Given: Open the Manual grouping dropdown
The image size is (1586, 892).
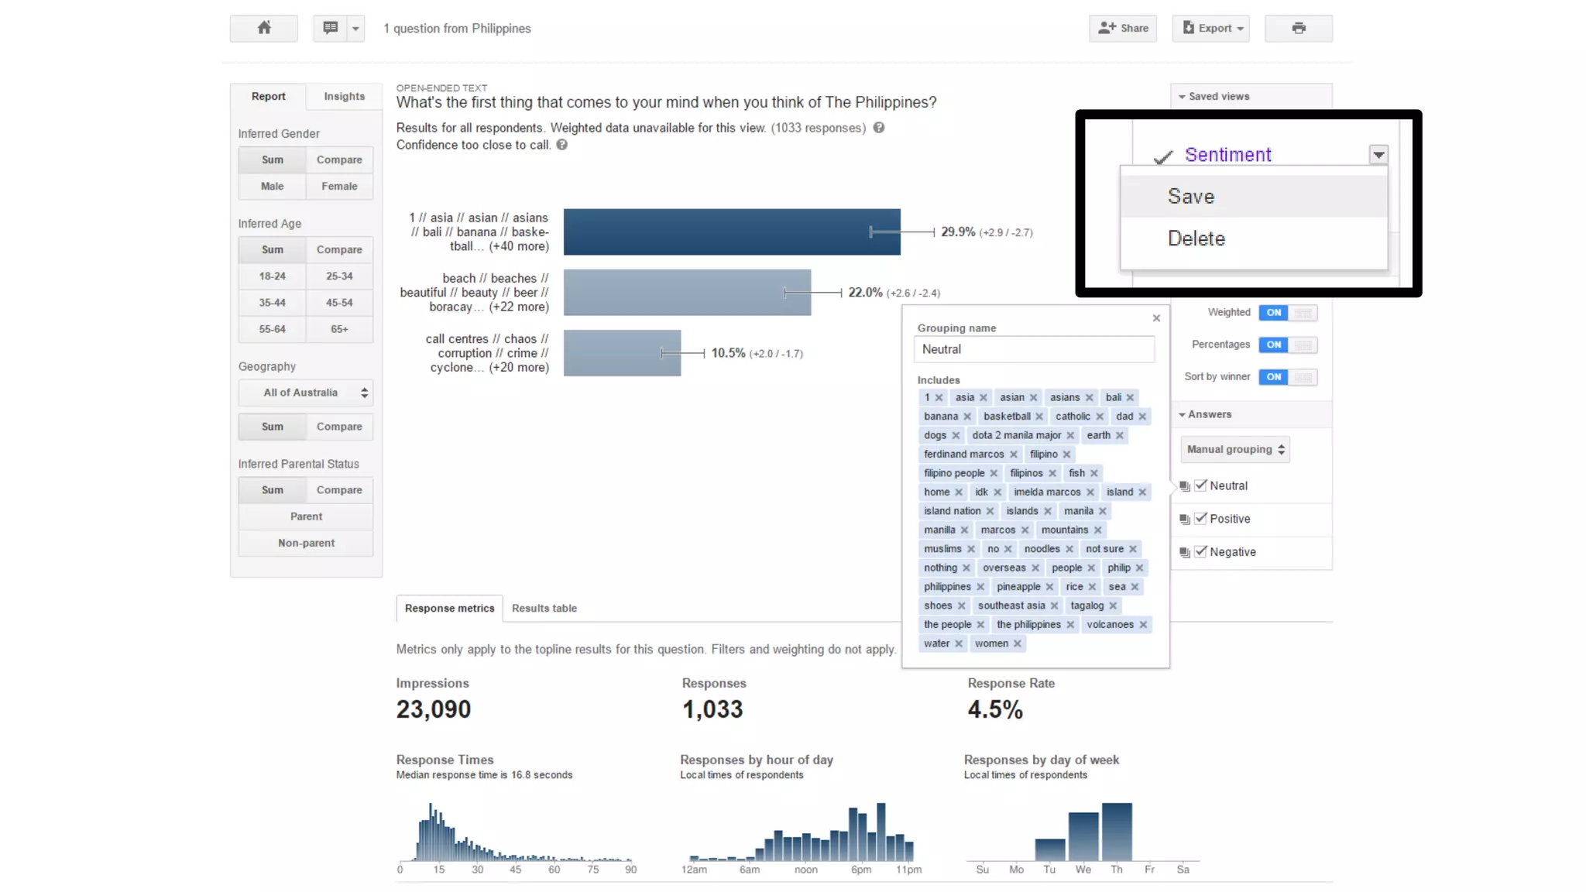Looking at the screenshot, I should coord(1235,450).
